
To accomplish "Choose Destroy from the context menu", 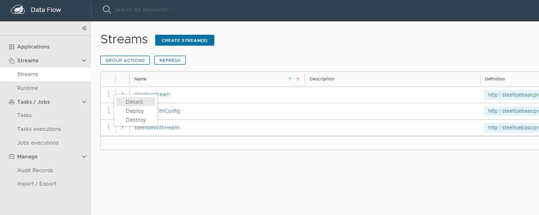I will 136,120.
